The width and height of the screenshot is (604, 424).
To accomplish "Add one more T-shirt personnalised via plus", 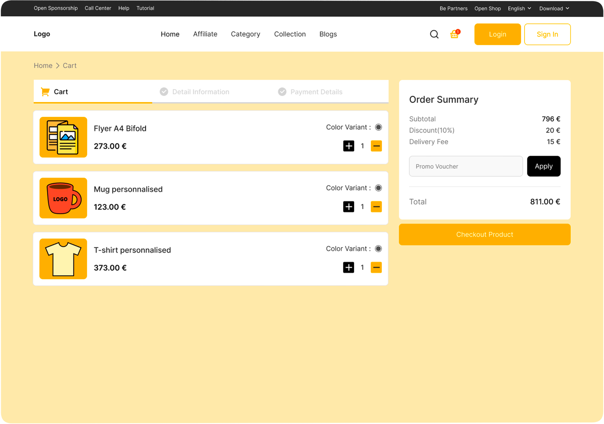I will (349, 267).
